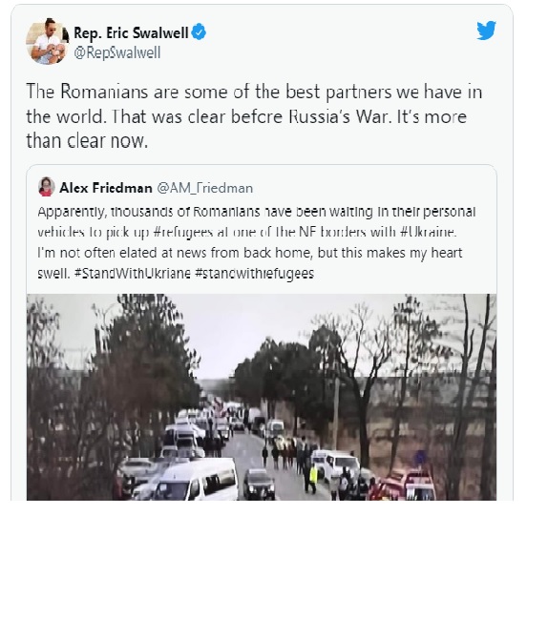The width and height of the screenshot is (548, 618).
Task: Visit the @AM_Friedman handle
Action: point(204,188)
